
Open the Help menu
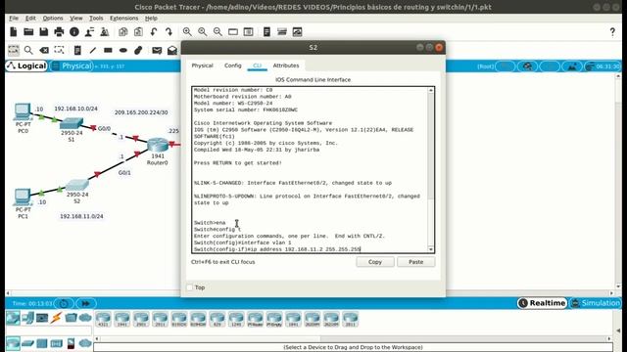click(151, 19)
